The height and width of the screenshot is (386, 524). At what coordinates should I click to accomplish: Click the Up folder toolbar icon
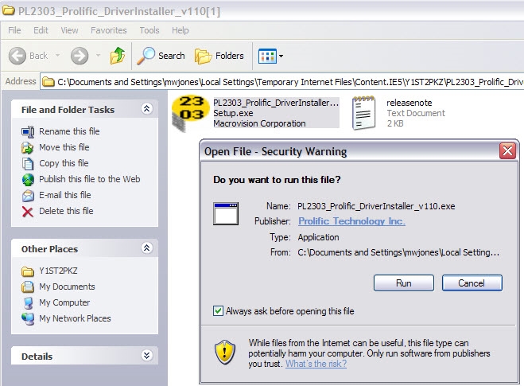click(118, 56)
